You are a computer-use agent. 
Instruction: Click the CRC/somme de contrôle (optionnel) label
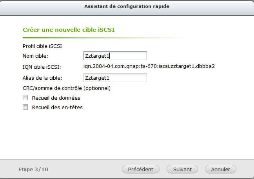[67, 88]
